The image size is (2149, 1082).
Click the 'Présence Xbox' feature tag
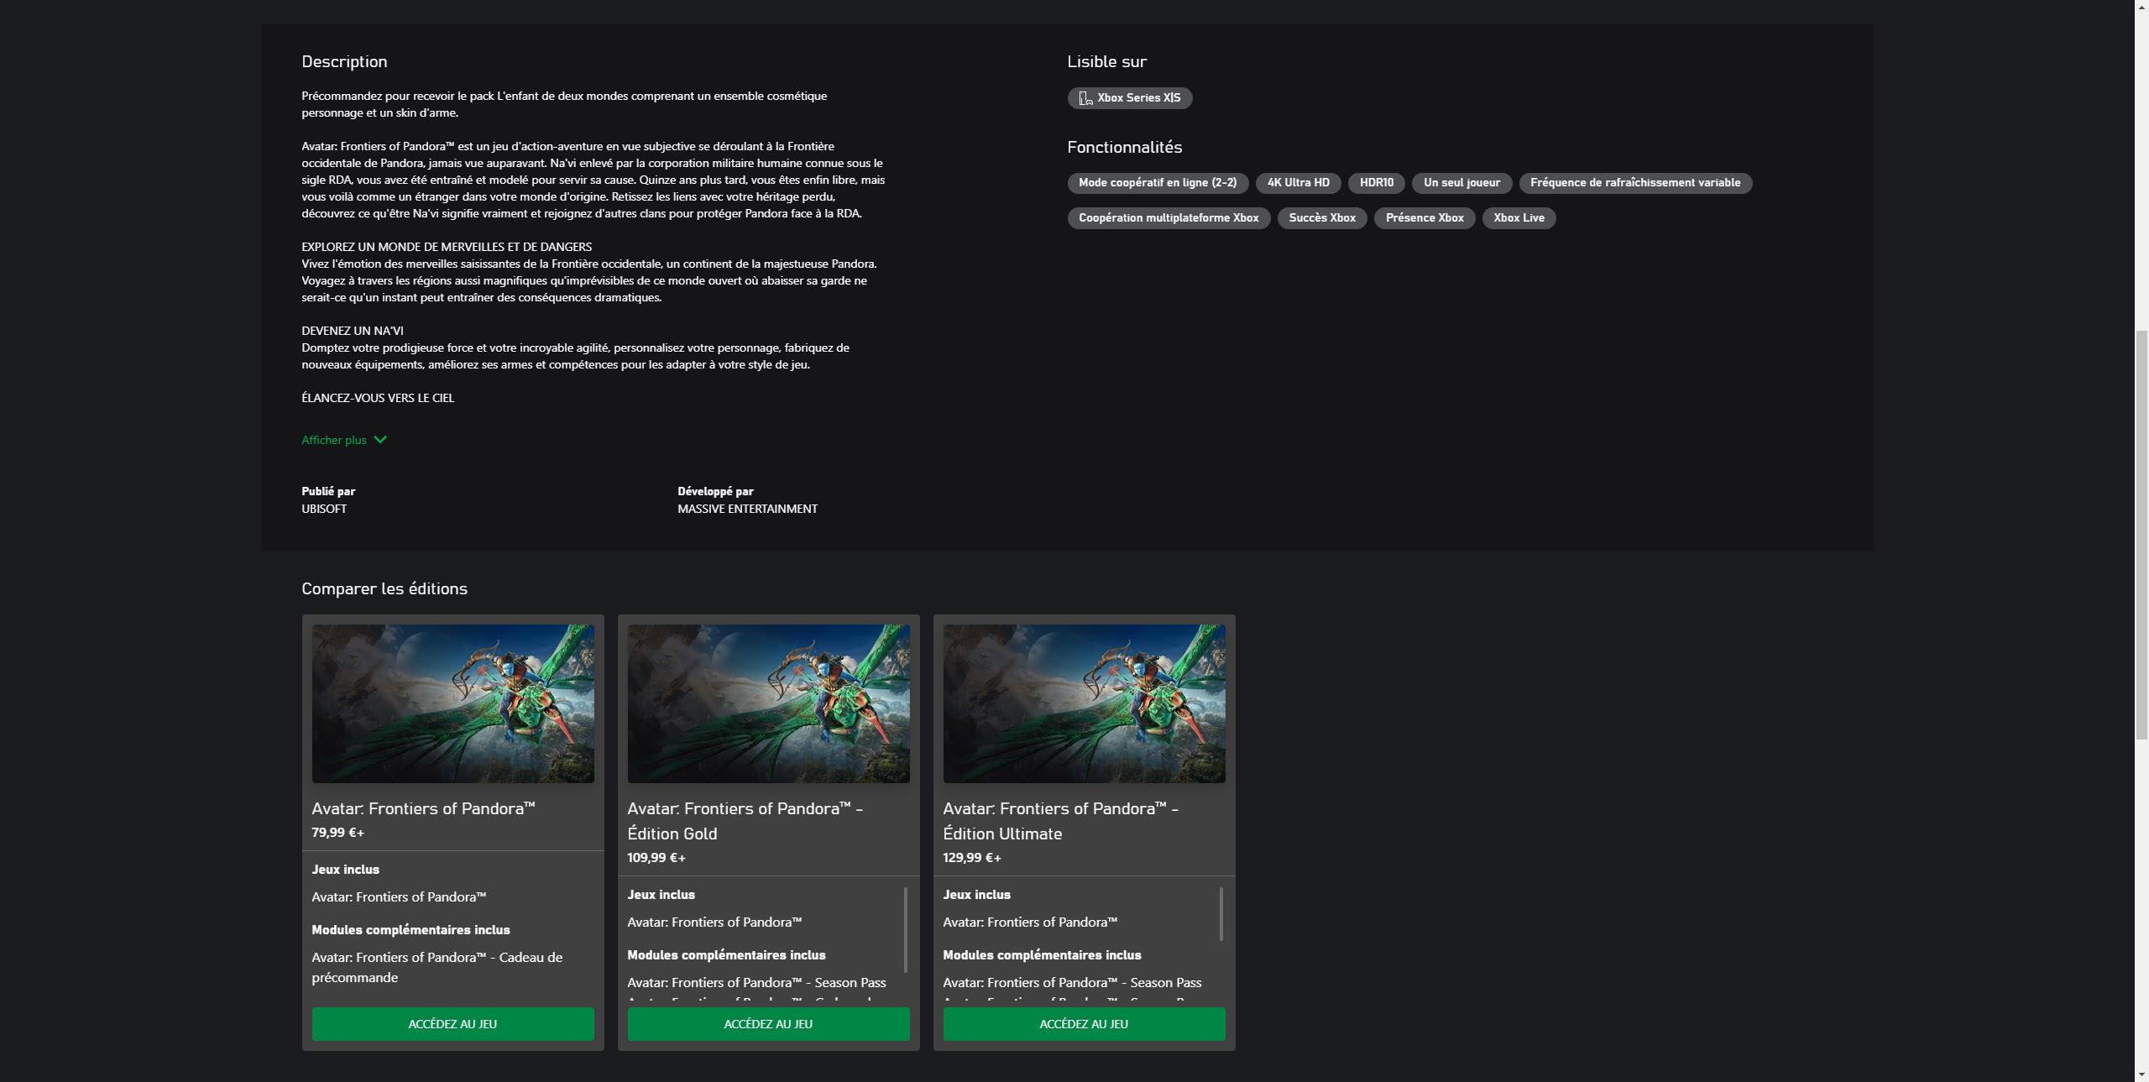pyautogui.click(x=1423, y=217)
